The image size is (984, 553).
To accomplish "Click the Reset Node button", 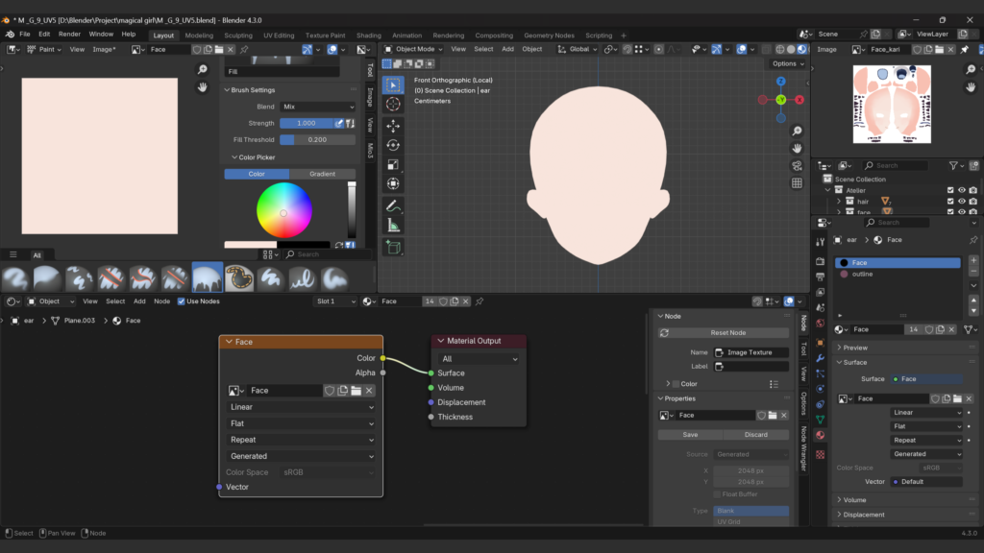I will click(727, 332).
